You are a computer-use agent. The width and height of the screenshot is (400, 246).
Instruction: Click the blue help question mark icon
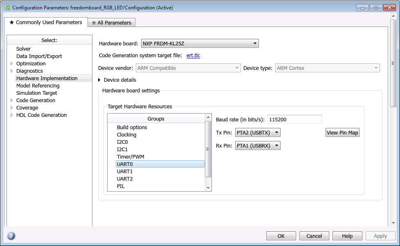[11, 236]
